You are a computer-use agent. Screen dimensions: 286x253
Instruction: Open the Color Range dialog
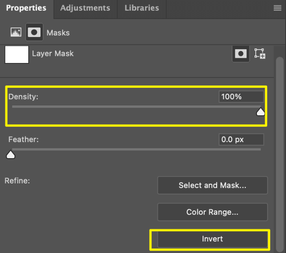(212, 212)
